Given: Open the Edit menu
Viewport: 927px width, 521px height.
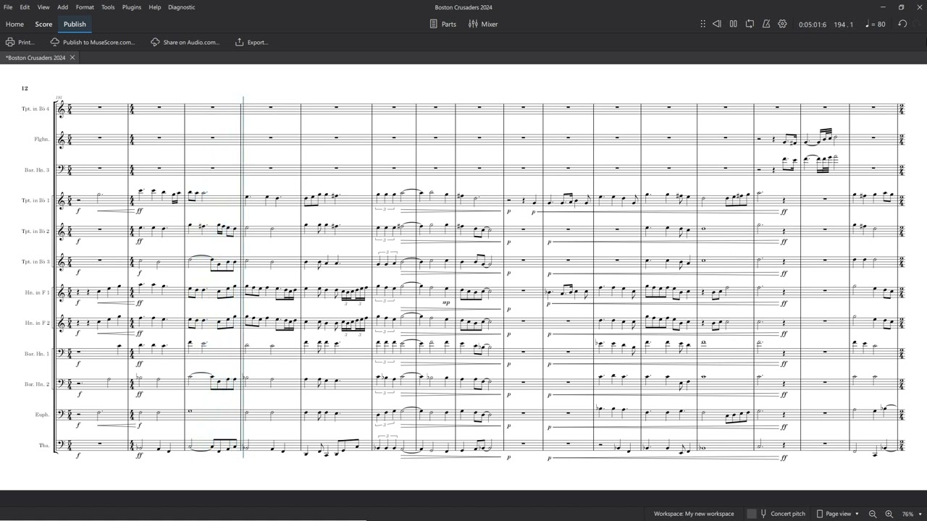Looking at the screenshot, I should click(25, 7).
